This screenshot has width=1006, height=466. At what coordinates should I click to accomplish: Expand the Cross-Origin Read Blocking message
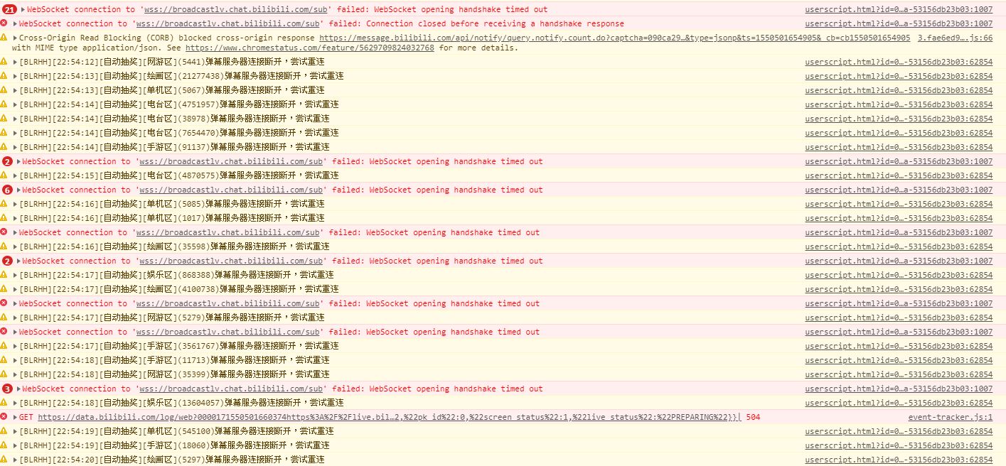click(x=16, y=38)
